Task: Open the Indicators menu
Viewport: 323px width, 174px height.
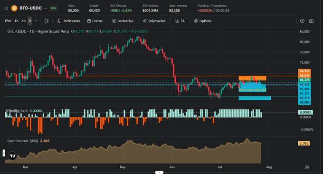Action: (68, 21)
